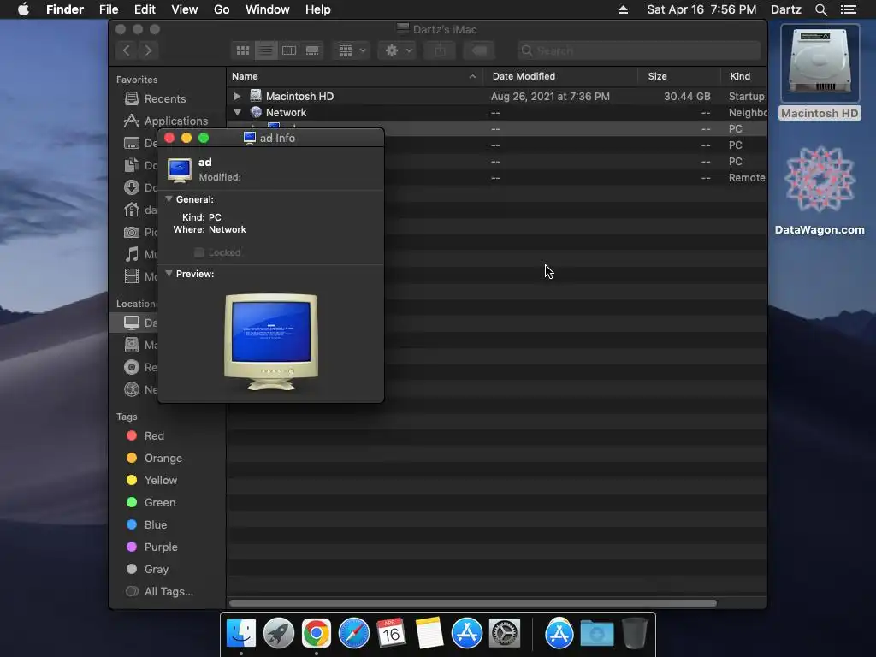Open the File menu
876x657 pixels.
[x=109, y=9]
